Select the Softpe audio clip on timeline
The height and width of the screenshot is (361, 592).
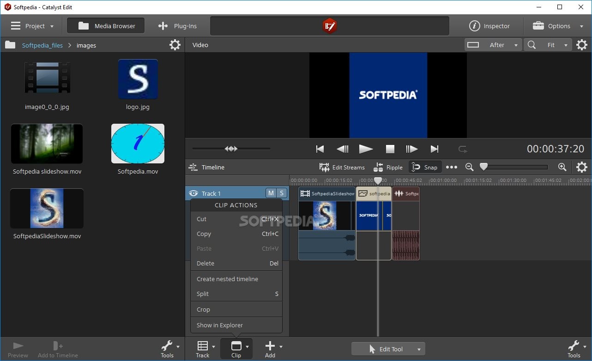[x=406, y=223]
